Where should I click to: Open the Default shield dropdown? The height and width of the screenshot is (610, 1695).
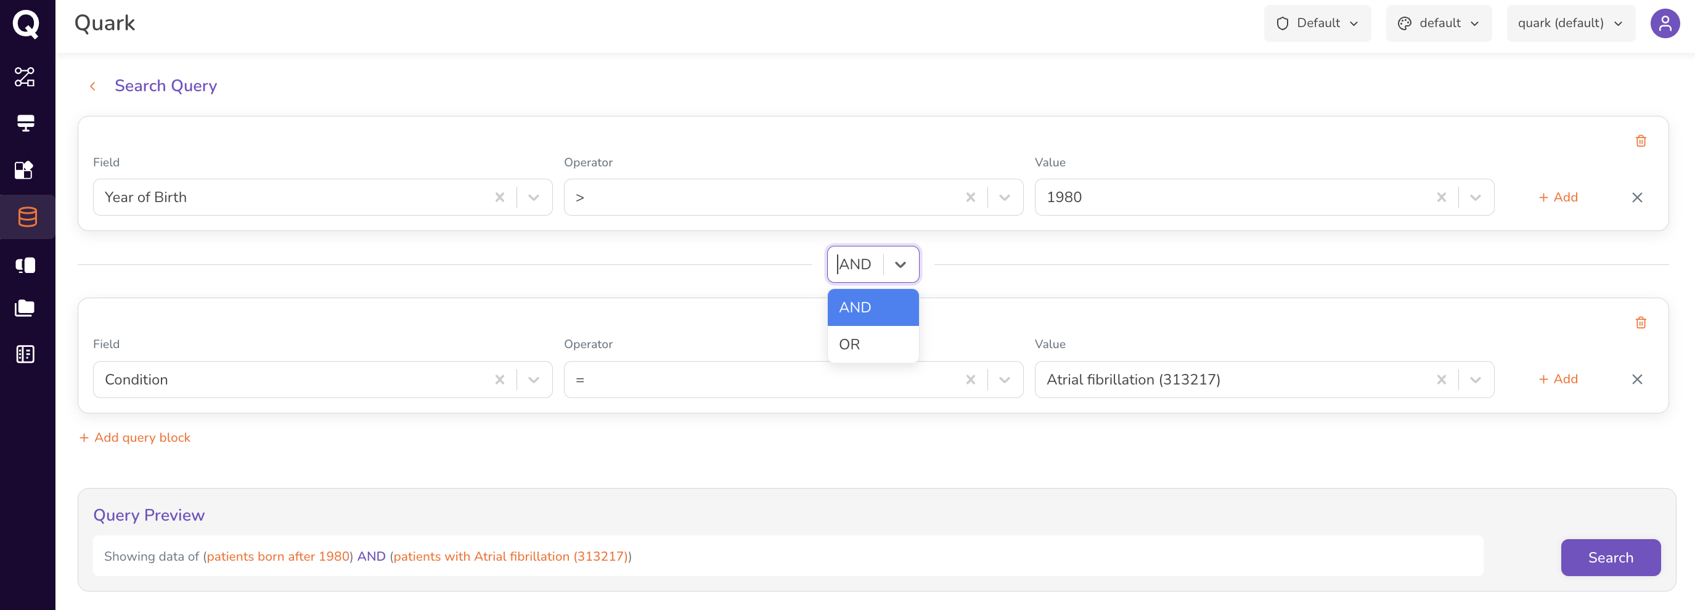[1317, 23]
